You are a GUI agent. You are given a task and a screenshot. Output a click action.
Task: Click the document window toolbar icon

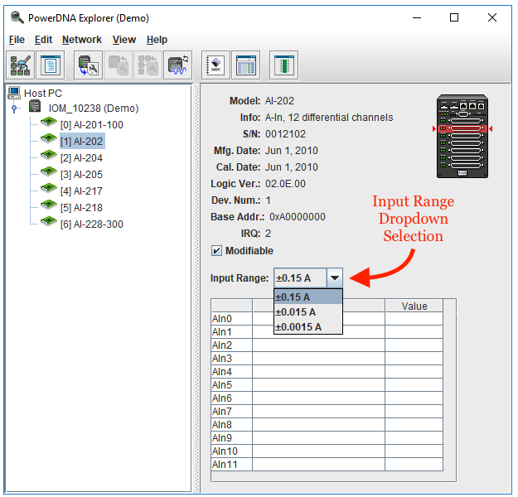pos(51,65)
